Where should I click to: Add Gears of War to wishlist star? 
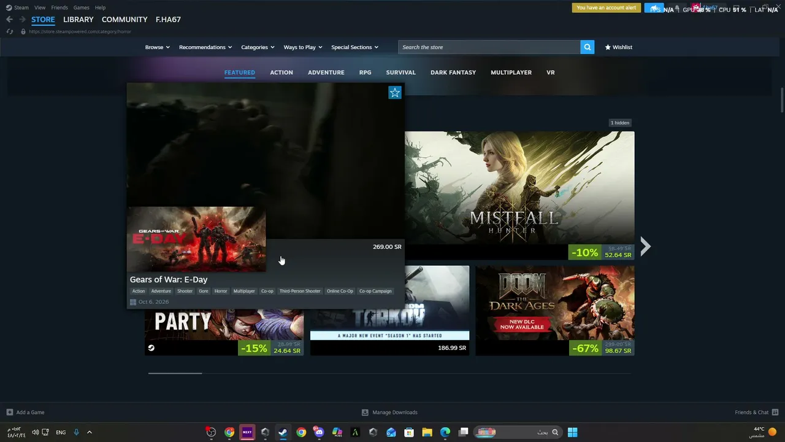[395, 92]
